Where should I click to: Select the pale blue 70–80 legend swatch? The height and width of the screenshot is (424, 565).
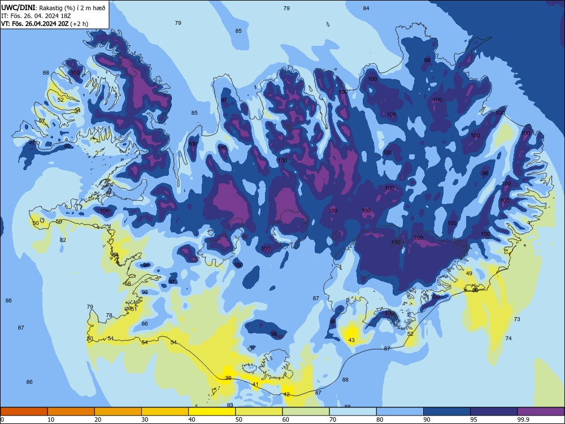[353, 412]
